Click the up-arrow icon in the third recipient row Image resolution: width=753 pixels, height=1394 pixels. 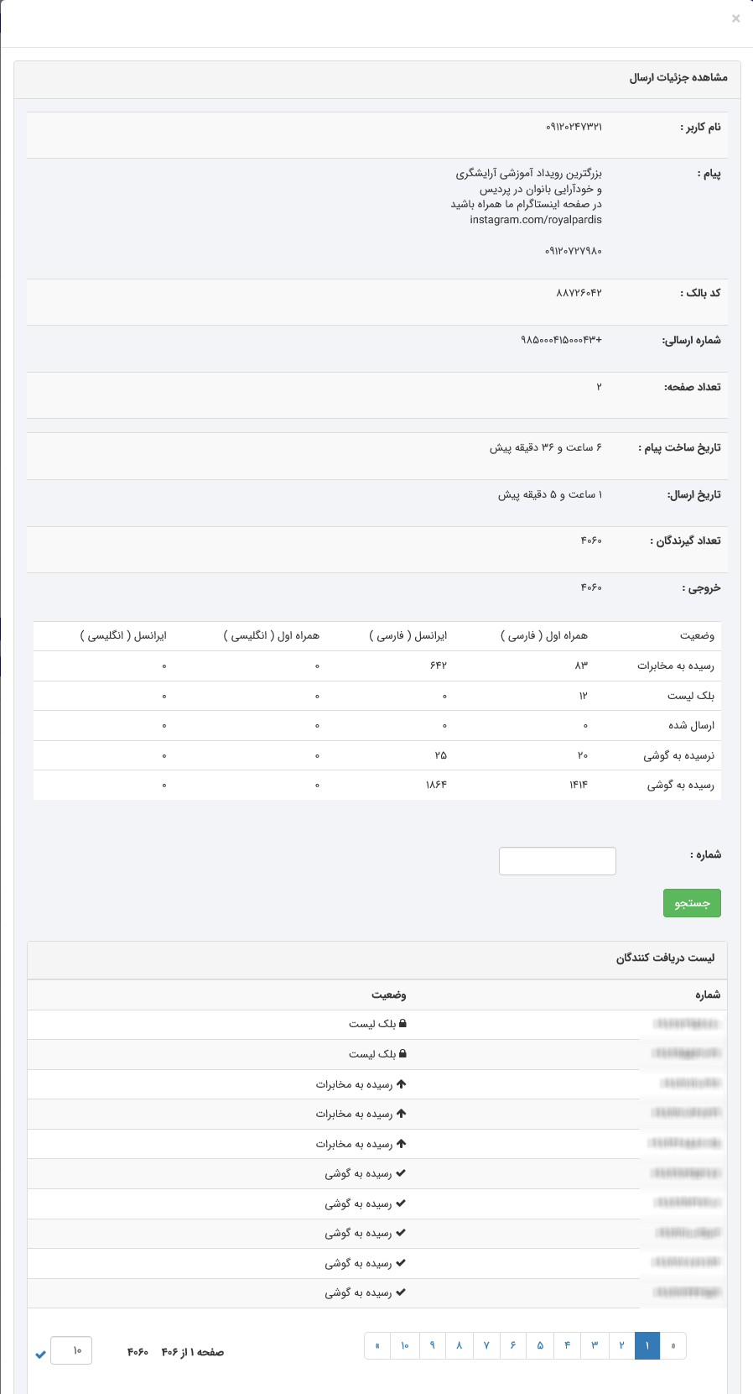[402, 1083]
